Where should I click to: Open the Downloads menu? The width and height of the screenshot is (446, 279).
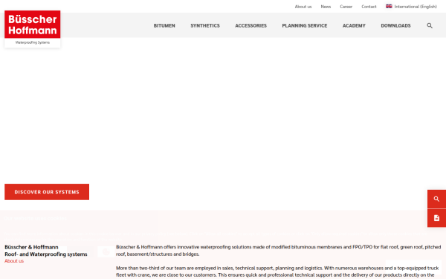[395, 25]
